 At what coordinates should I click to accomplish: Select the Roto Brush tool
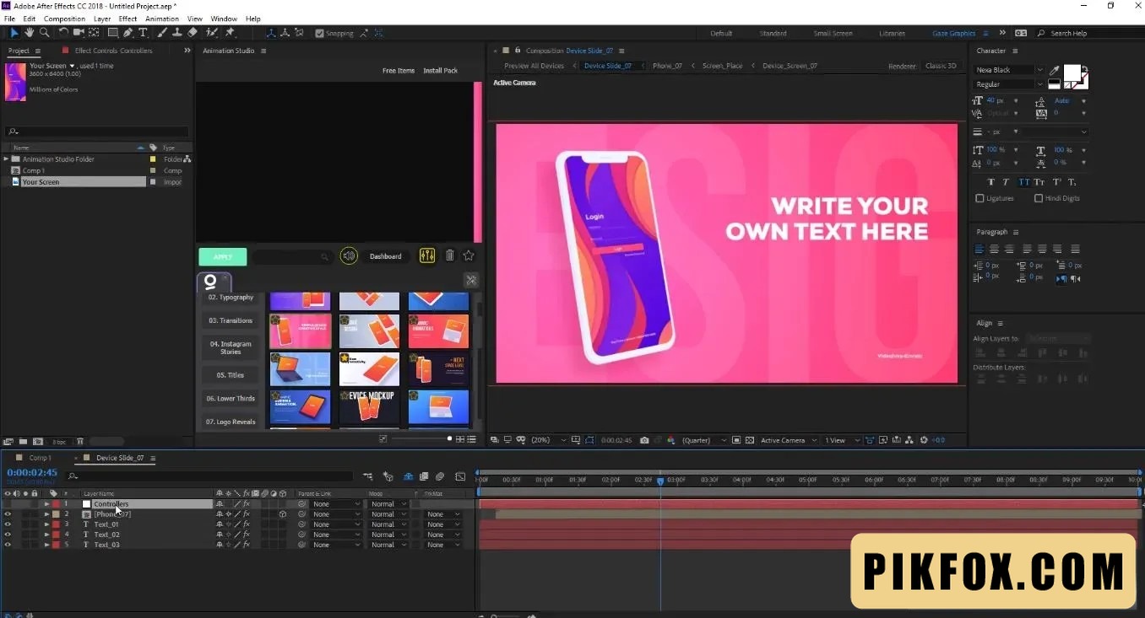(211, 33)
